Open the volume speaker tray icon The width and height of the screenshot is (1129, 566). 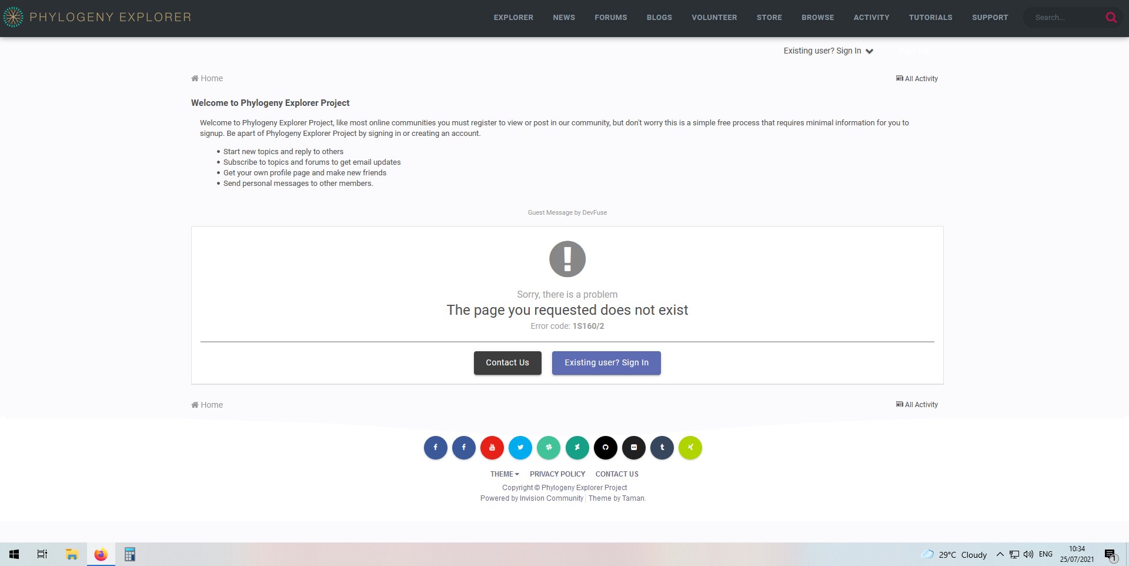[1028, 554]
